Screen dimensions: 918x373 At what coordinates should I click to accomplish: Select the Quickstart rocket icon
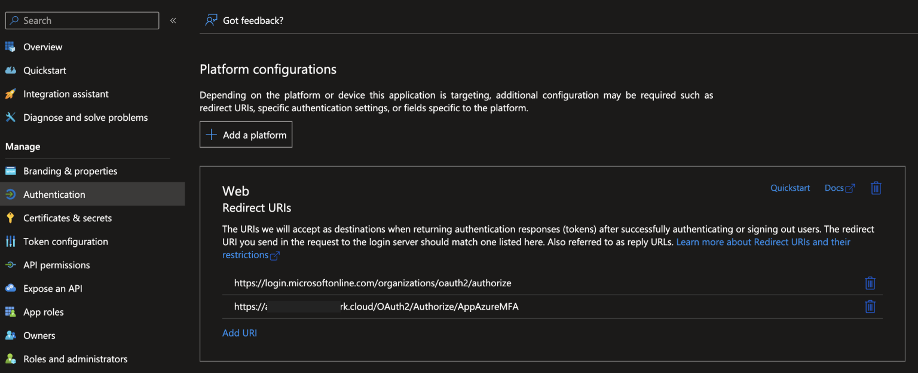point(11,70)
